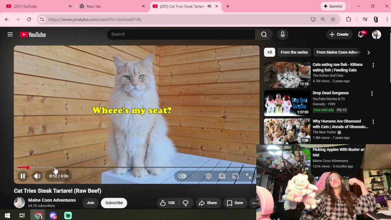The width and height of the screenshot is (391, 220).
Task: Open media control icon in toolbar
Action: coord(365,19)
